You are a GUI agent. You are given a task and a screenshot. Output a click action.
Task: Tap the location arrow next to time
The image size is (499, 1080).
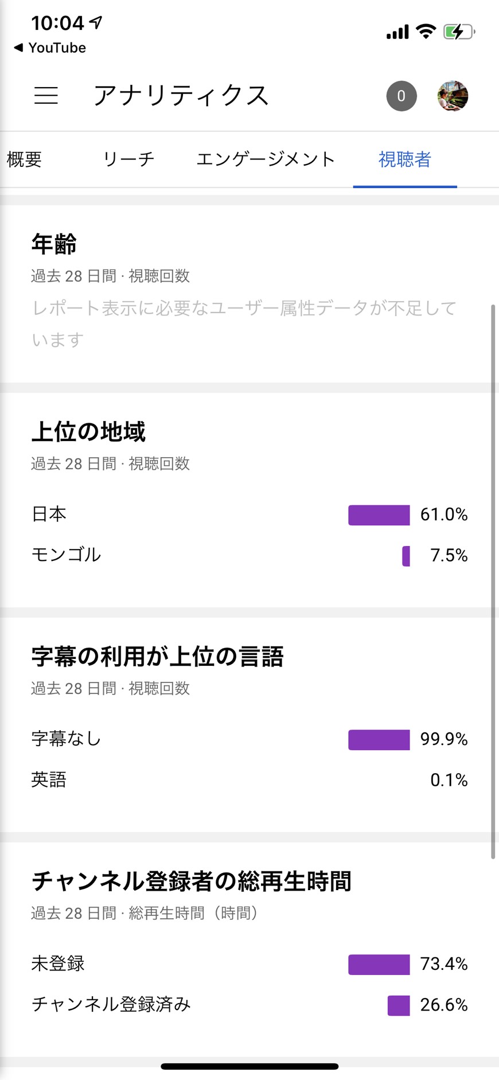[x=96, y=22]
